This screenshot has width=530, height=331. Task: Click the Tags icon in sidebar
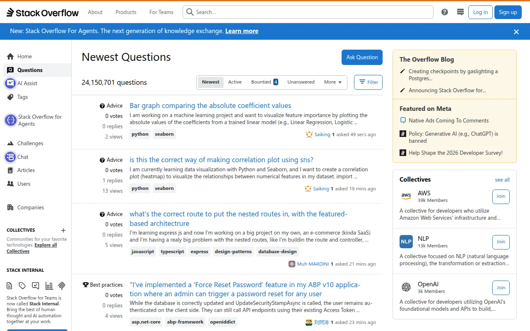click(10, 97)
